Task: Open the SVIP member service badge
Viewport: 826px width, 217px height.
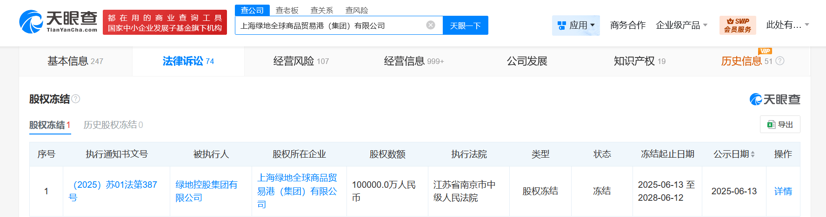Action: tap(738, 25)
